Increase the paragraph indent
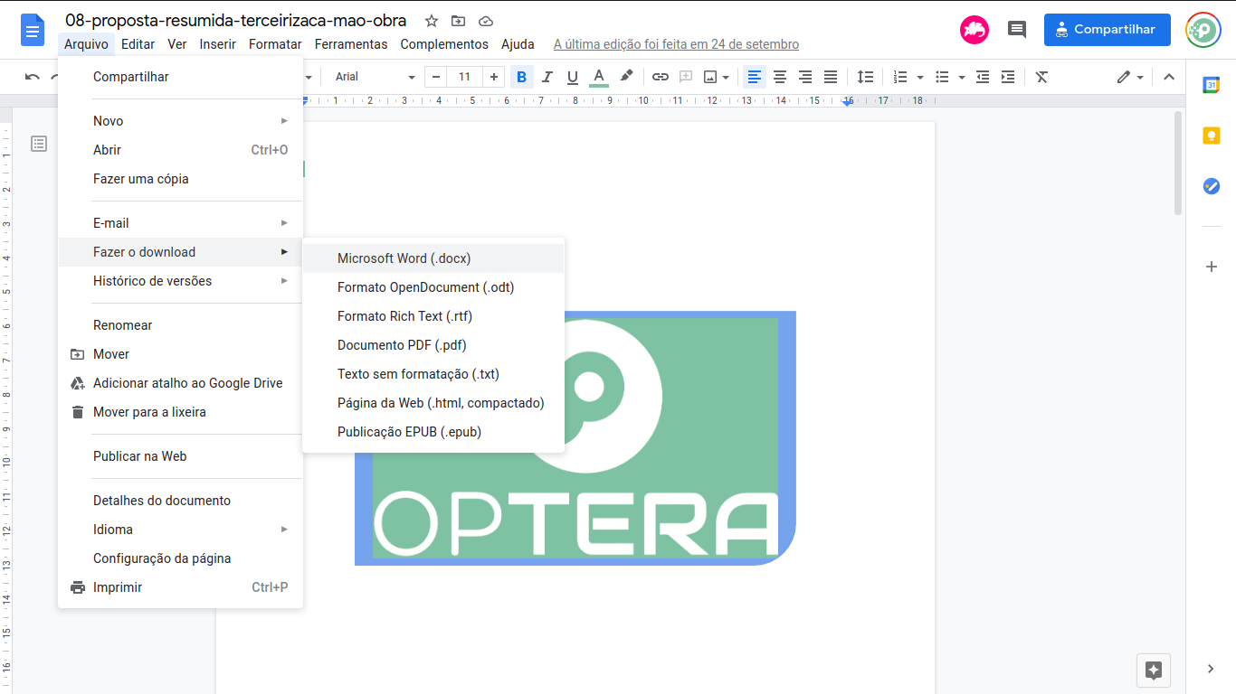1236x694 pixels. [x=1008, y=77]
